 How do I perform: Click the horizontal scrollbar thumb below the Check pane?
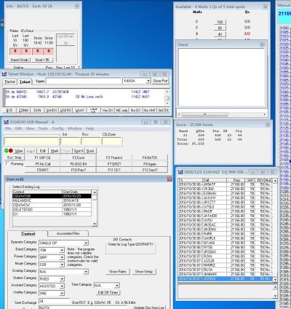204,114
